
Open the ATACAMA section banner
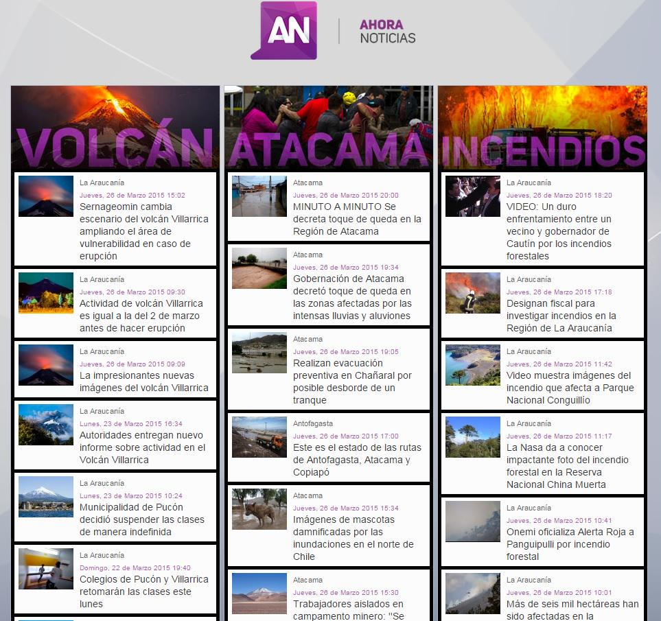329,128
